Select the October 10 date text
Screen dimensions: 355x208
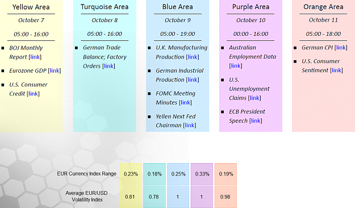(251, 20)
